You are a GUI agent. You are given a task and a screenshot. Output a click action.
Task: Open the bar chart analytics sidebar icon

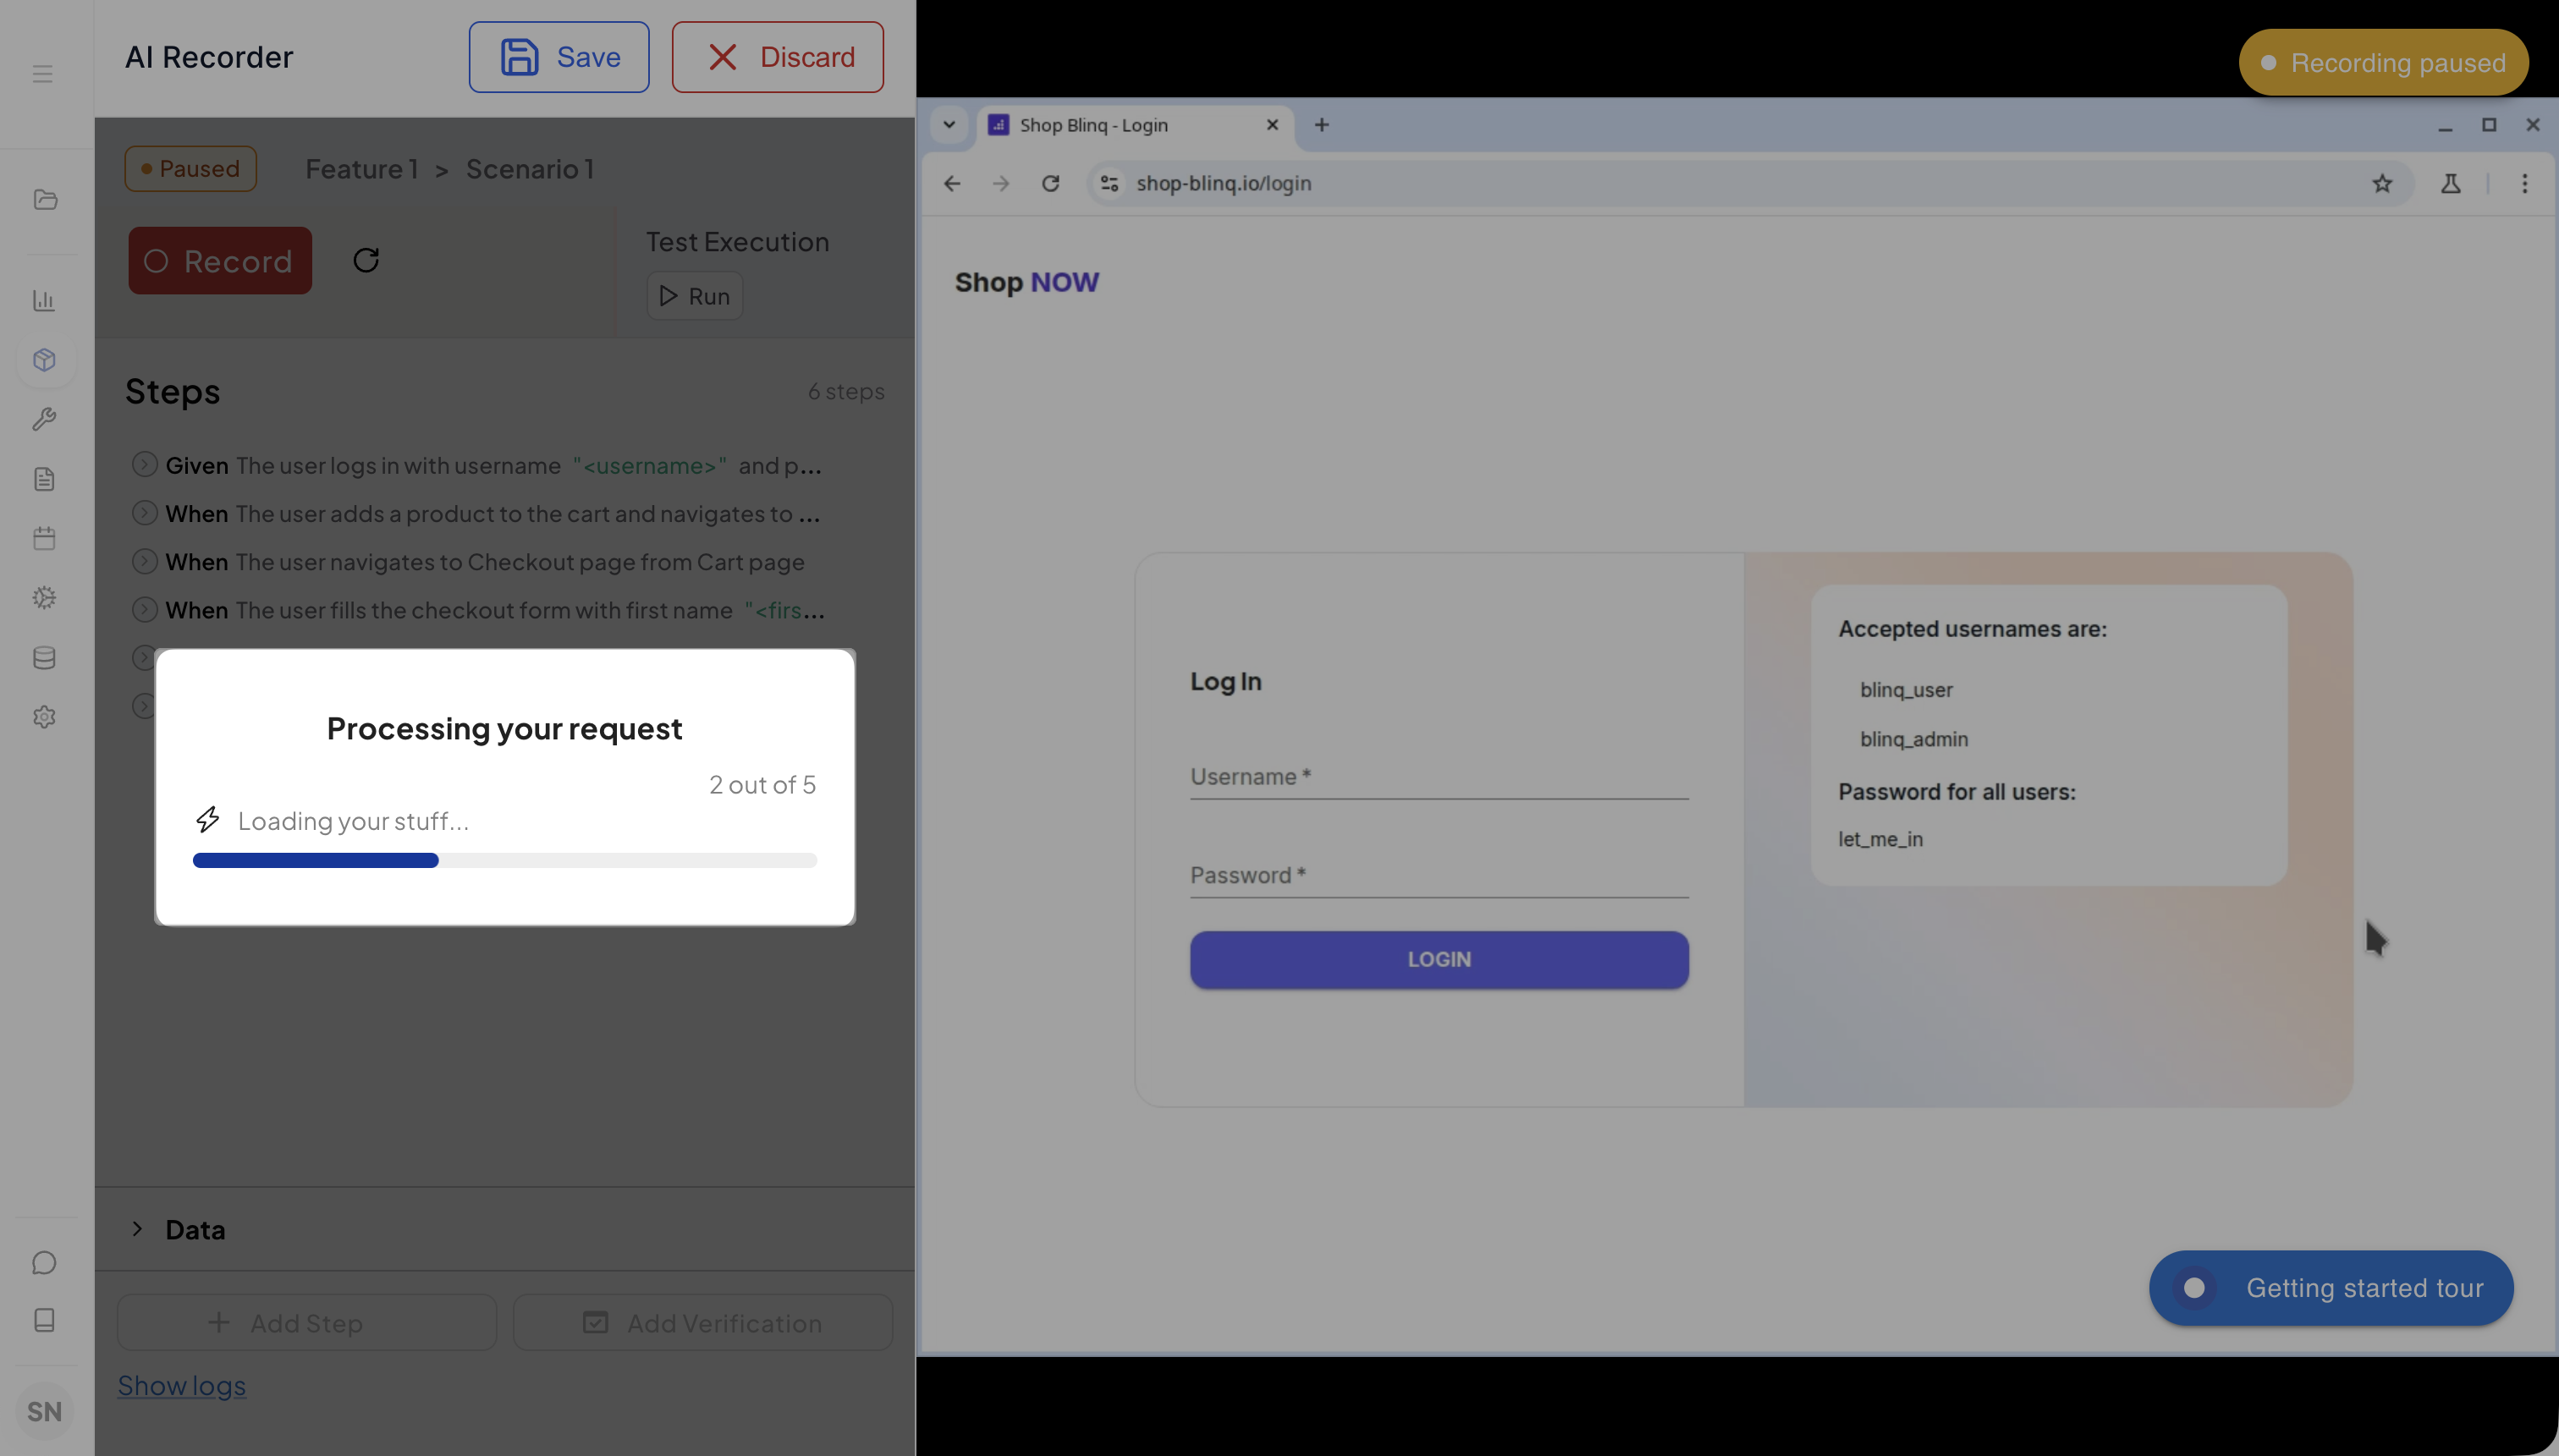[44, 300]
